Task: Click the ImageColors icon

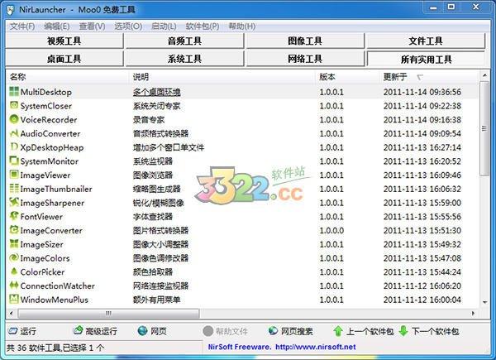Action: (14, 257)
